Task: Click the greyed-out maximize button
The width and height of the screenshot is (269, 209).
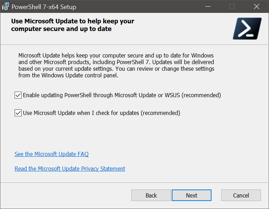Action: pyautogui.click(x=232, y=7)
